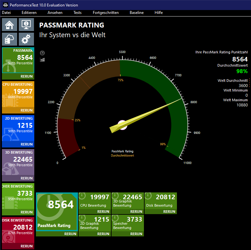Click the Durchschnittswert label under the gauge
Viewport: 251px width, 250px height.
click(x=123, y=156)
